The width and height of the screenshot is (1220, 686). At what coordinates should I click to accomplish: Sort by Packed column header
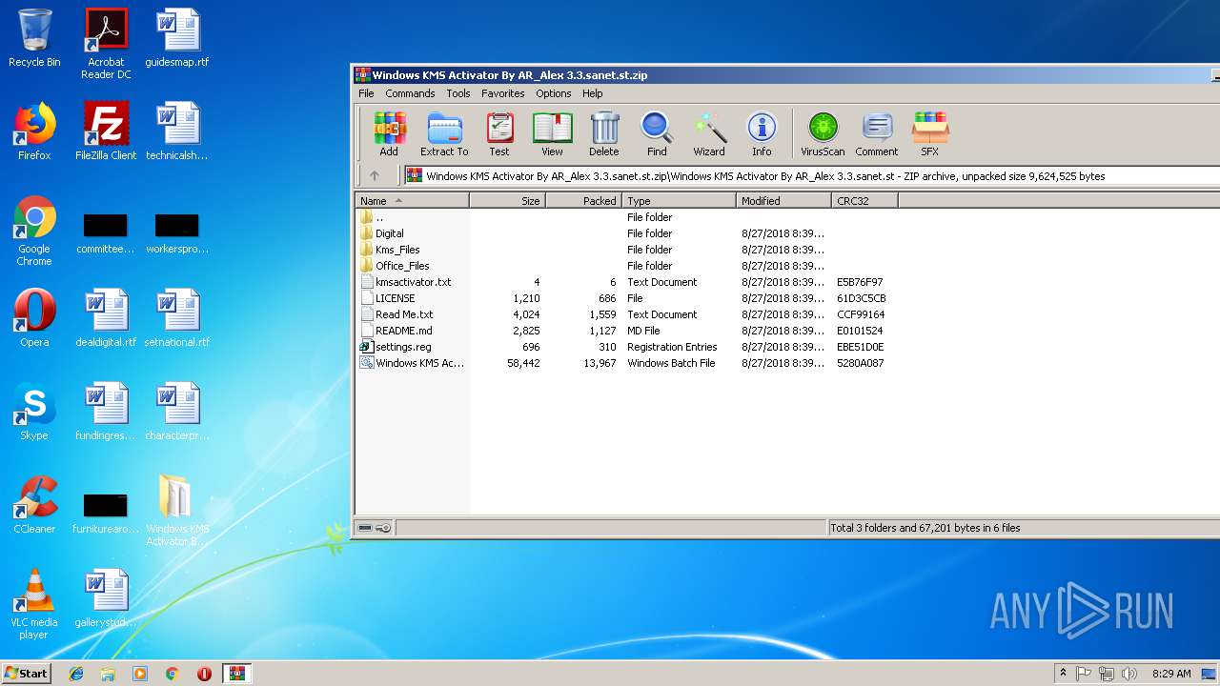tap(583, 200)
